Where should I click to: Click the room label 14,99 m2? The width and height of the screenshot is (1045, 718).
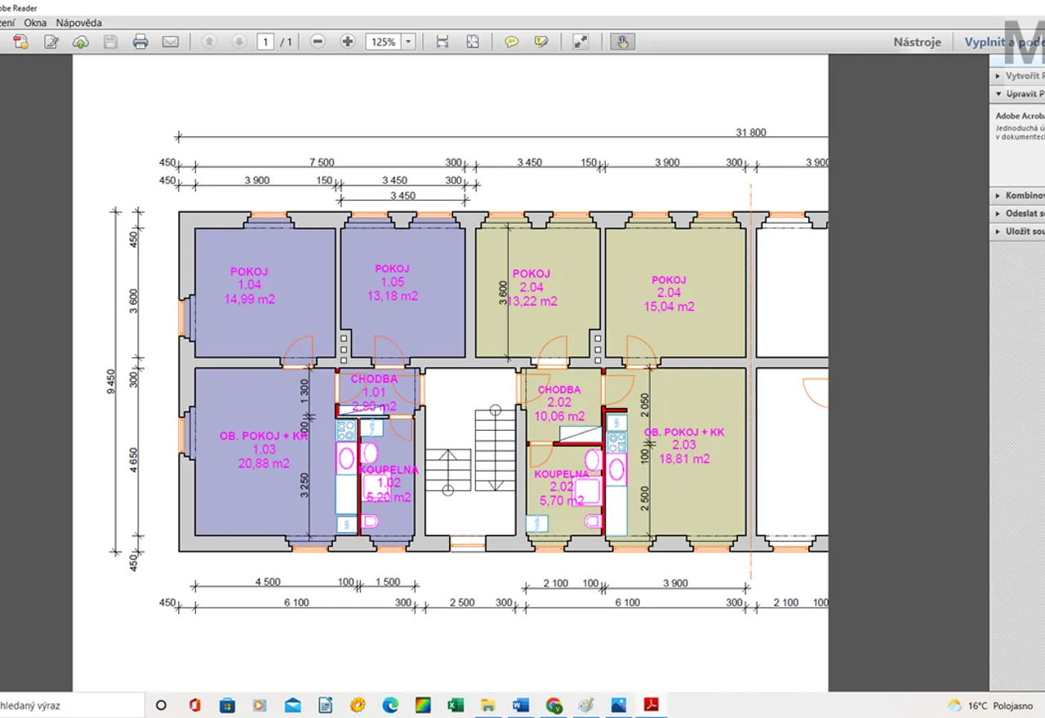(249, 299)
